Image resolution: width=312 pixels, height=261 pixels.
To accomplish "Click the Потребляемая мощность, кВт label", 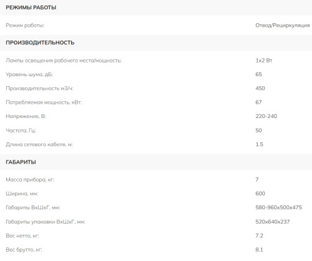I will coord(44,102).
